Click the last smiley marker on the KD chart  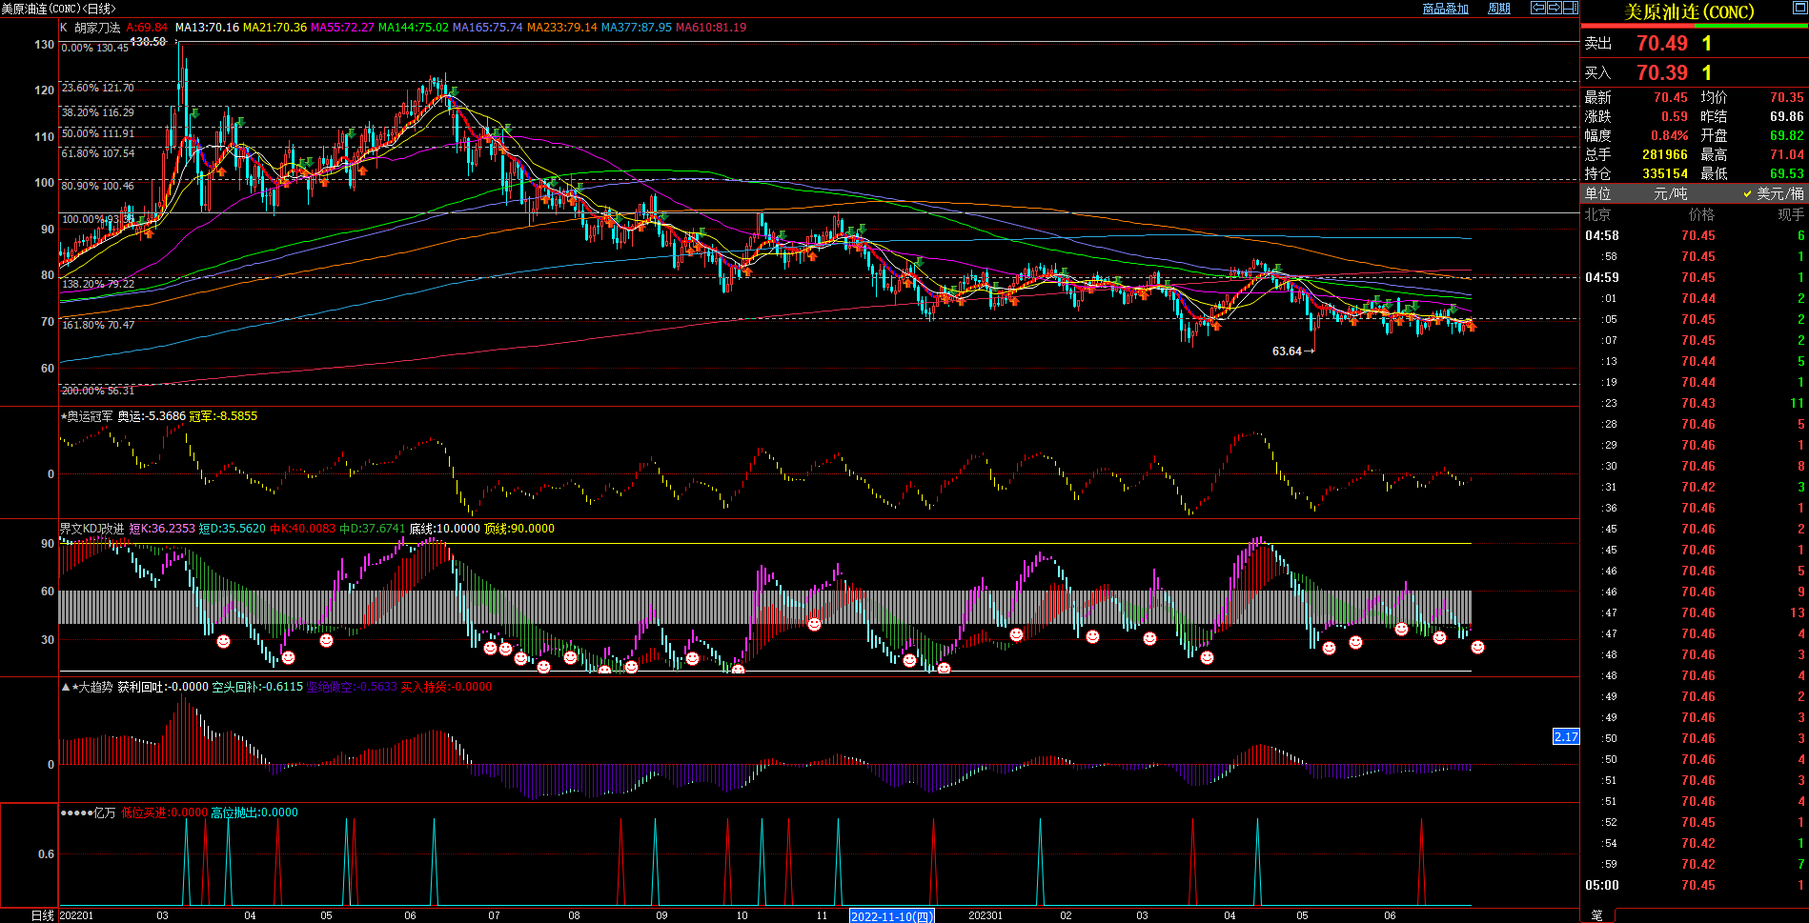pos(1477,648)
